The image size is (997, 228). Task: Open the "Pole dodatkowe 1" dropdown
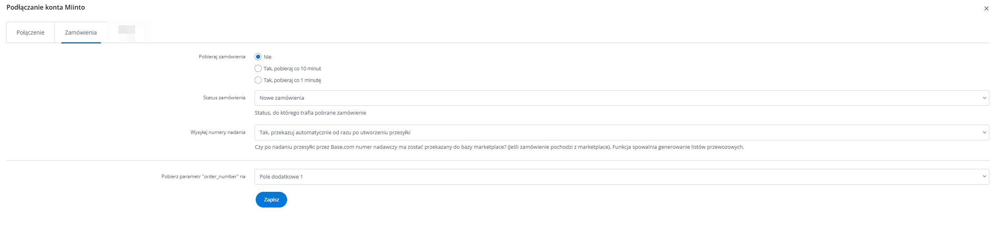620,177
